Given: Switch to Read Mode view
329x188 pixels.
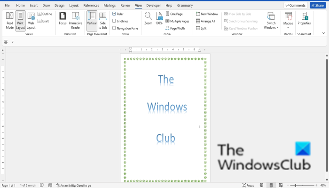Looking at the screenshot, I should coord(10,21).
